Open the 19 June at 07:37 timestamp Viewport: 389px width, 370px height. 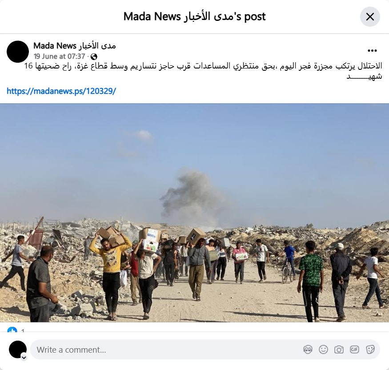coord(59,56)
